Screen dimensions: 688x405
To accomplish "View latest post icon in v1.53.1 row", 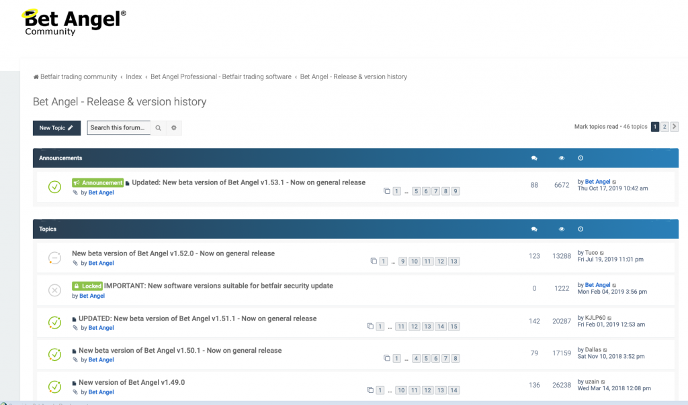I will [x=614, y=182].
